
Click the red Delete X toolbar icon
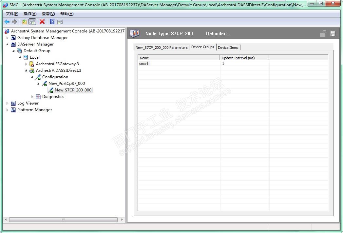pyautogui.click(x=42, y=21)
